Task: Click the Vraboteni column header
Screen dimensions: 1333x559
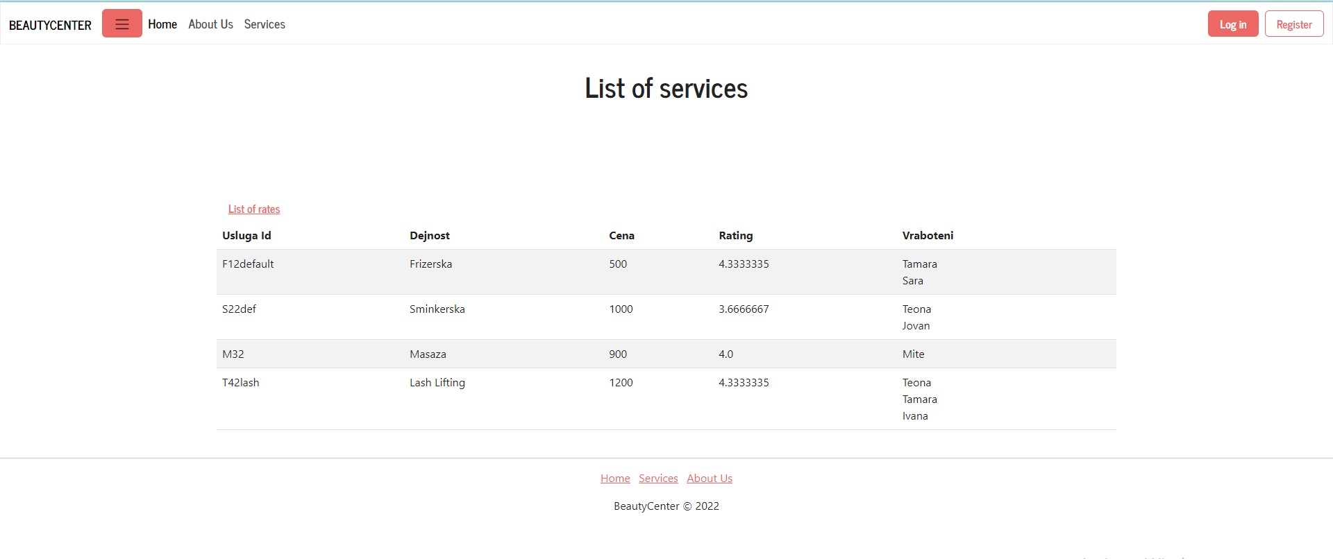Action: [928, 236]
